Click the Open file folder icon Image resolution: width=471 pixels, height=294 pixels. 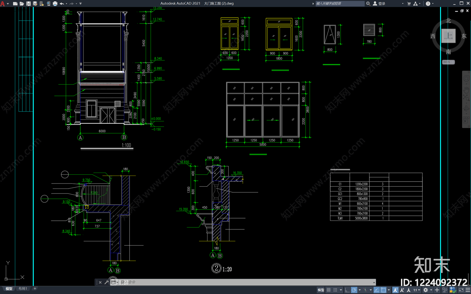pyautogui.click(x=22, y=4)
